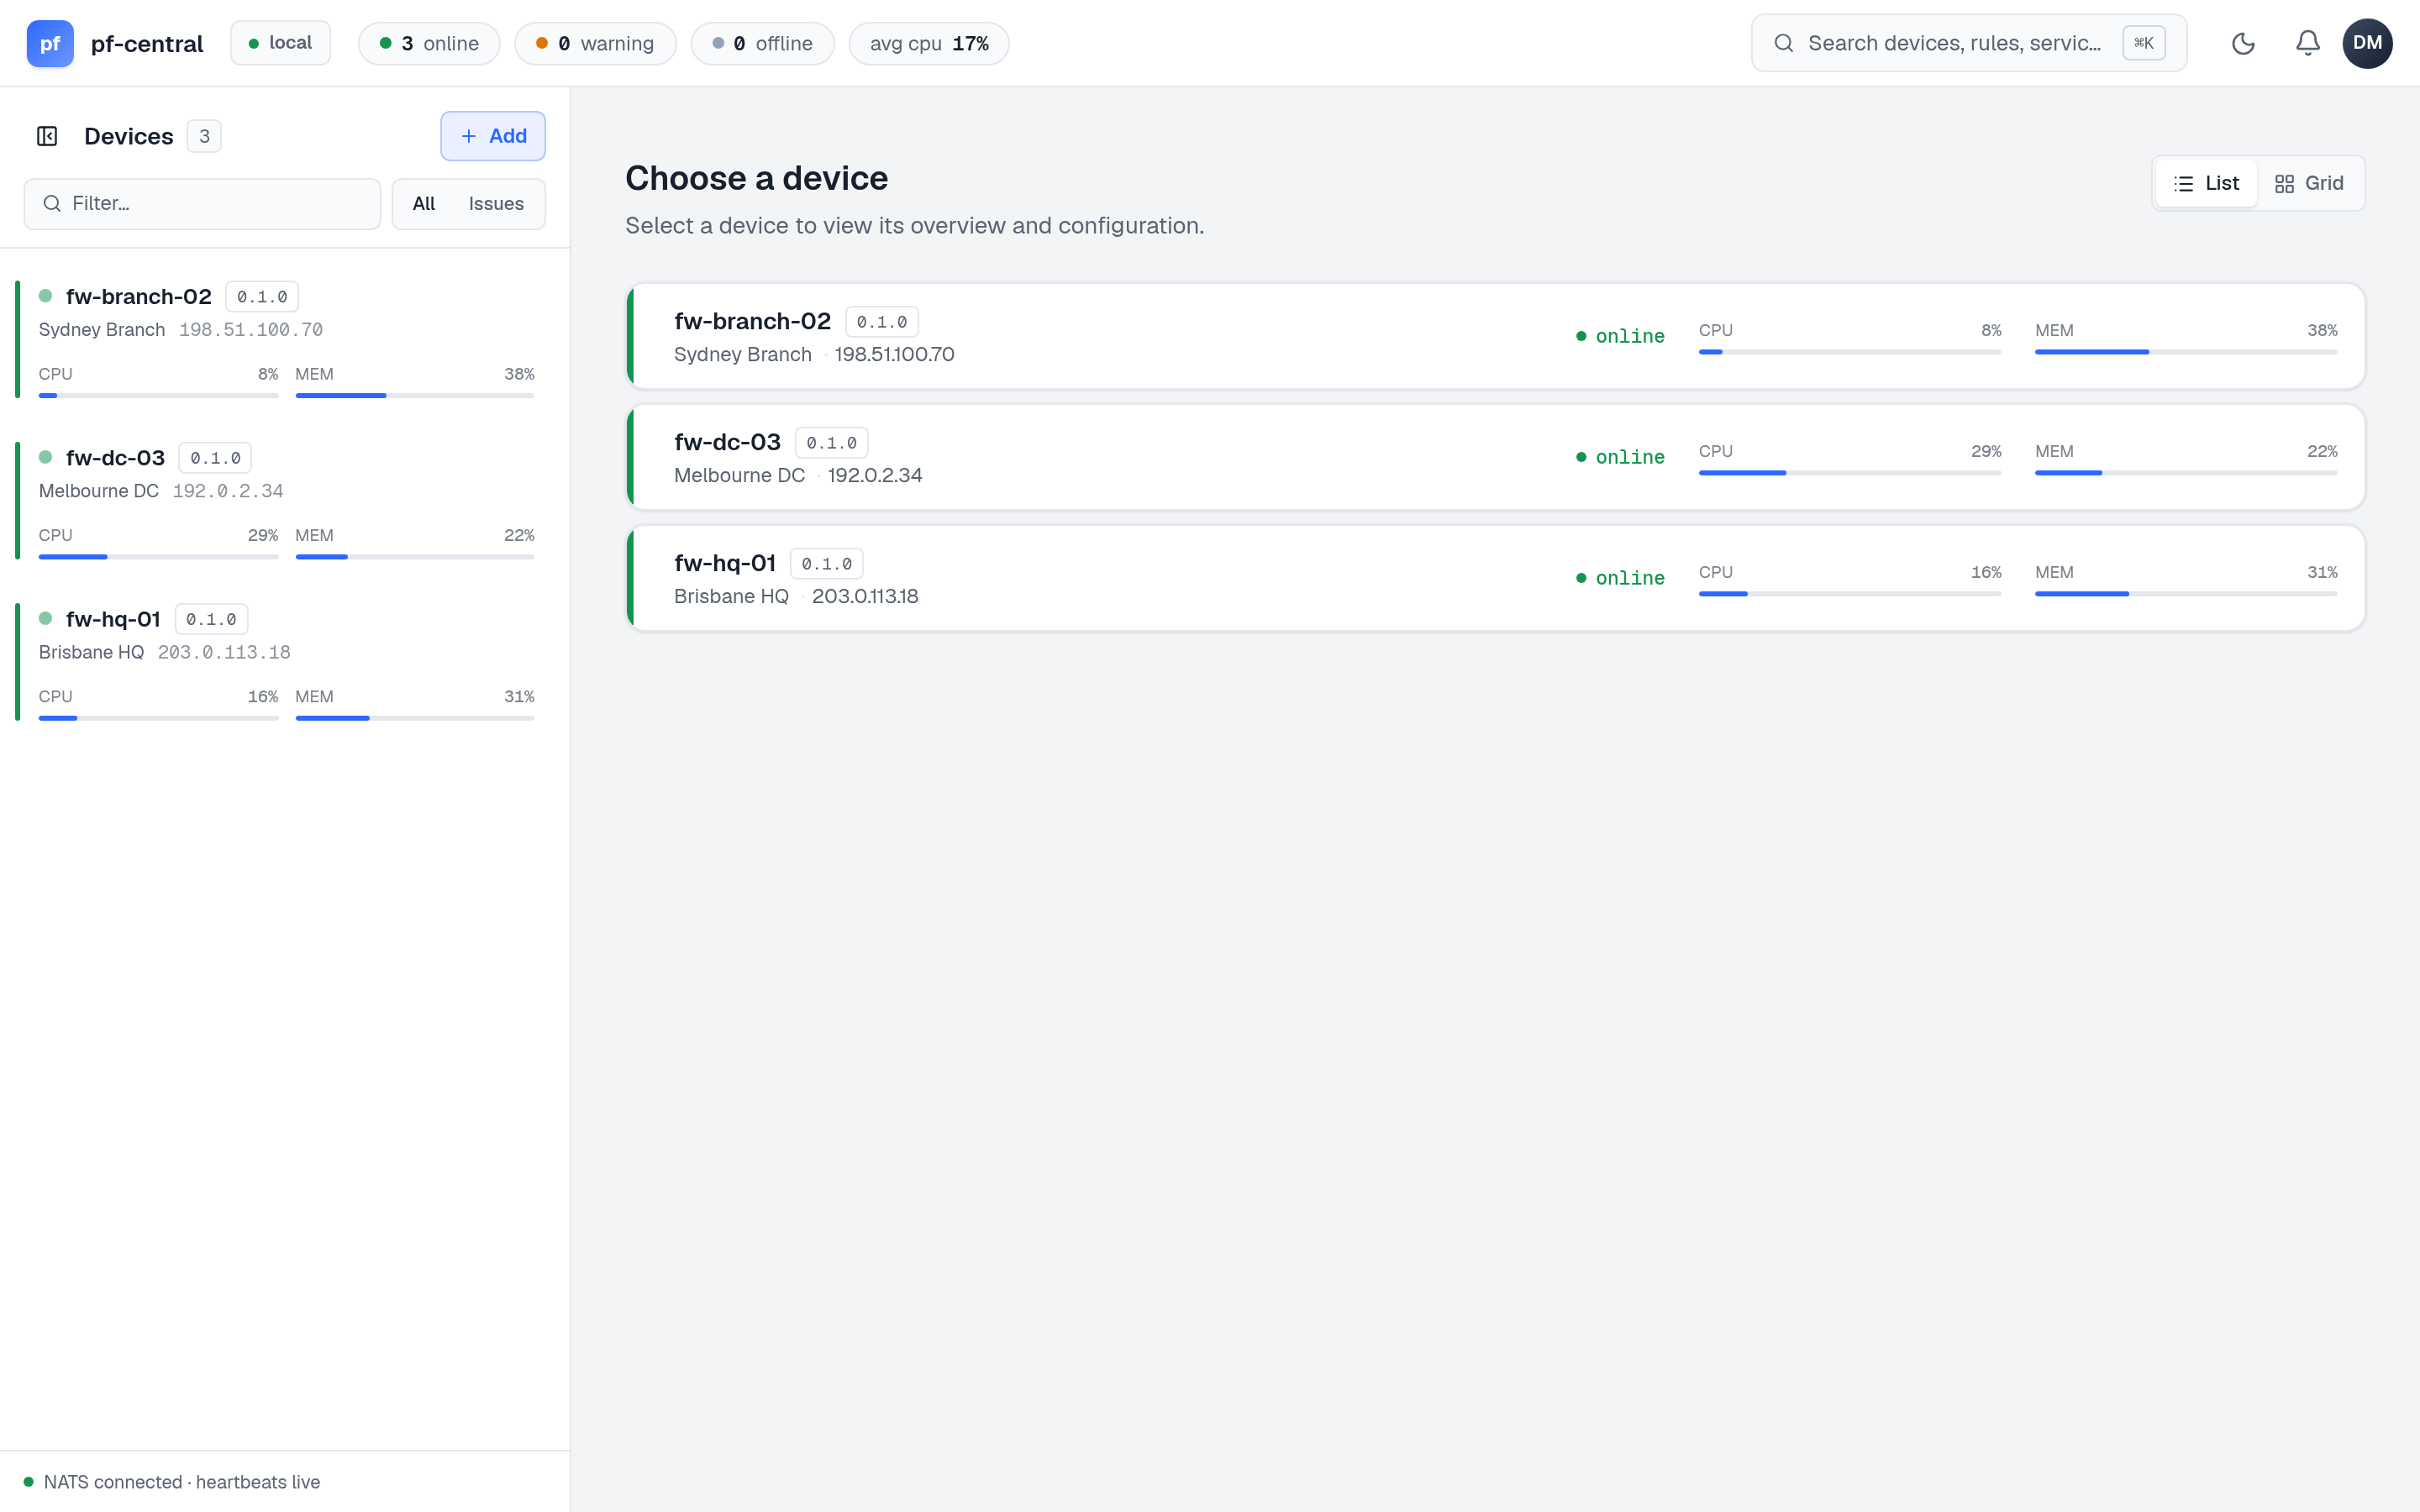
Task: Show All devices filter
Action: [x=424, y=204]
